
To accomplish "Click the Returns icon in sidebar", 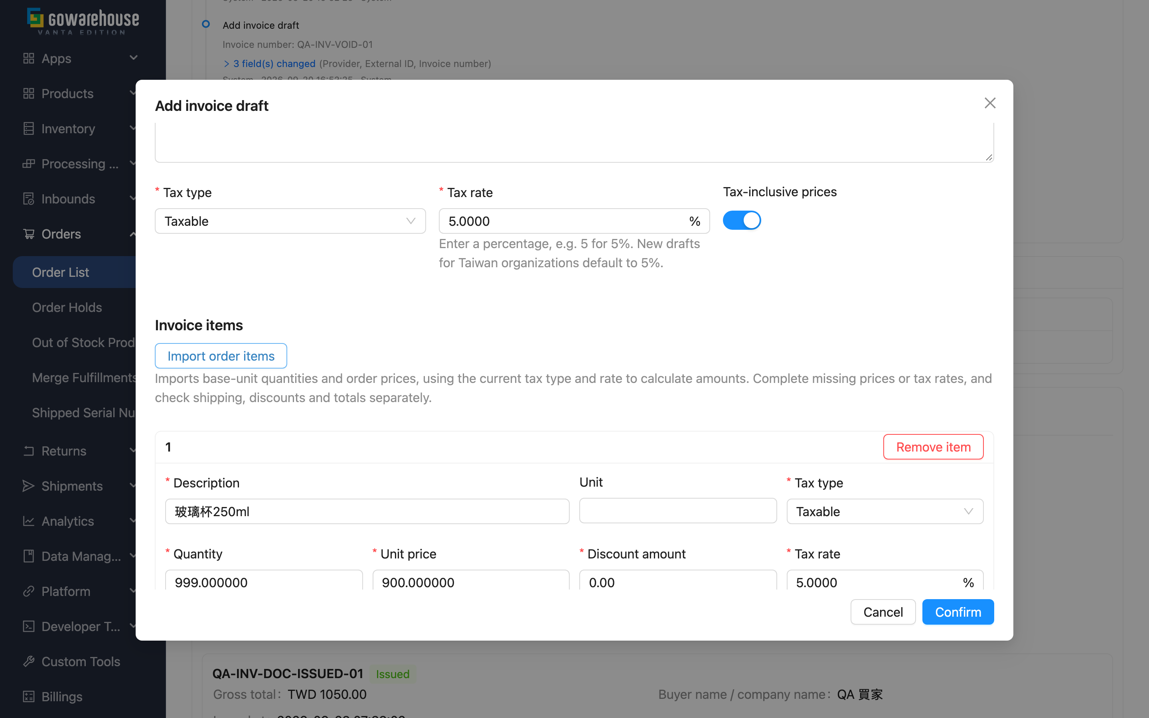I will click(28, 451).
